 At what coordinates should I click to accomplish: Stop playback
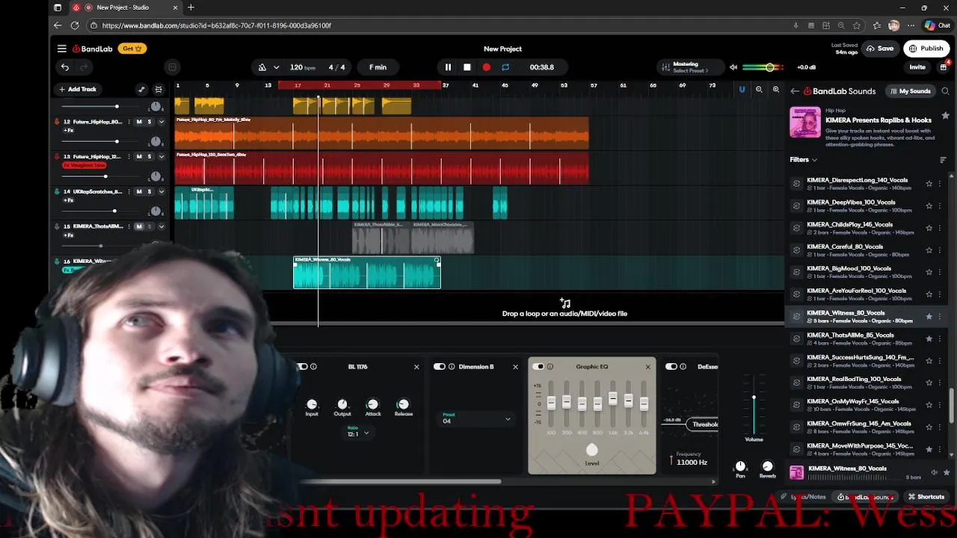point(467,67)
